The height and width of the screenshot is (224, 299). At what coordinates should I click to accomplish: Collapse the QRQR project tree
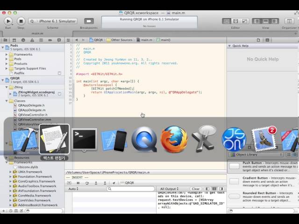(2, 80)
